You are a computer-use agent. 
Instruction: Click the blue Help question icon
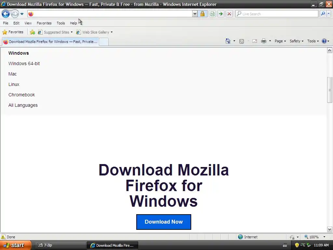coord(324,41)
